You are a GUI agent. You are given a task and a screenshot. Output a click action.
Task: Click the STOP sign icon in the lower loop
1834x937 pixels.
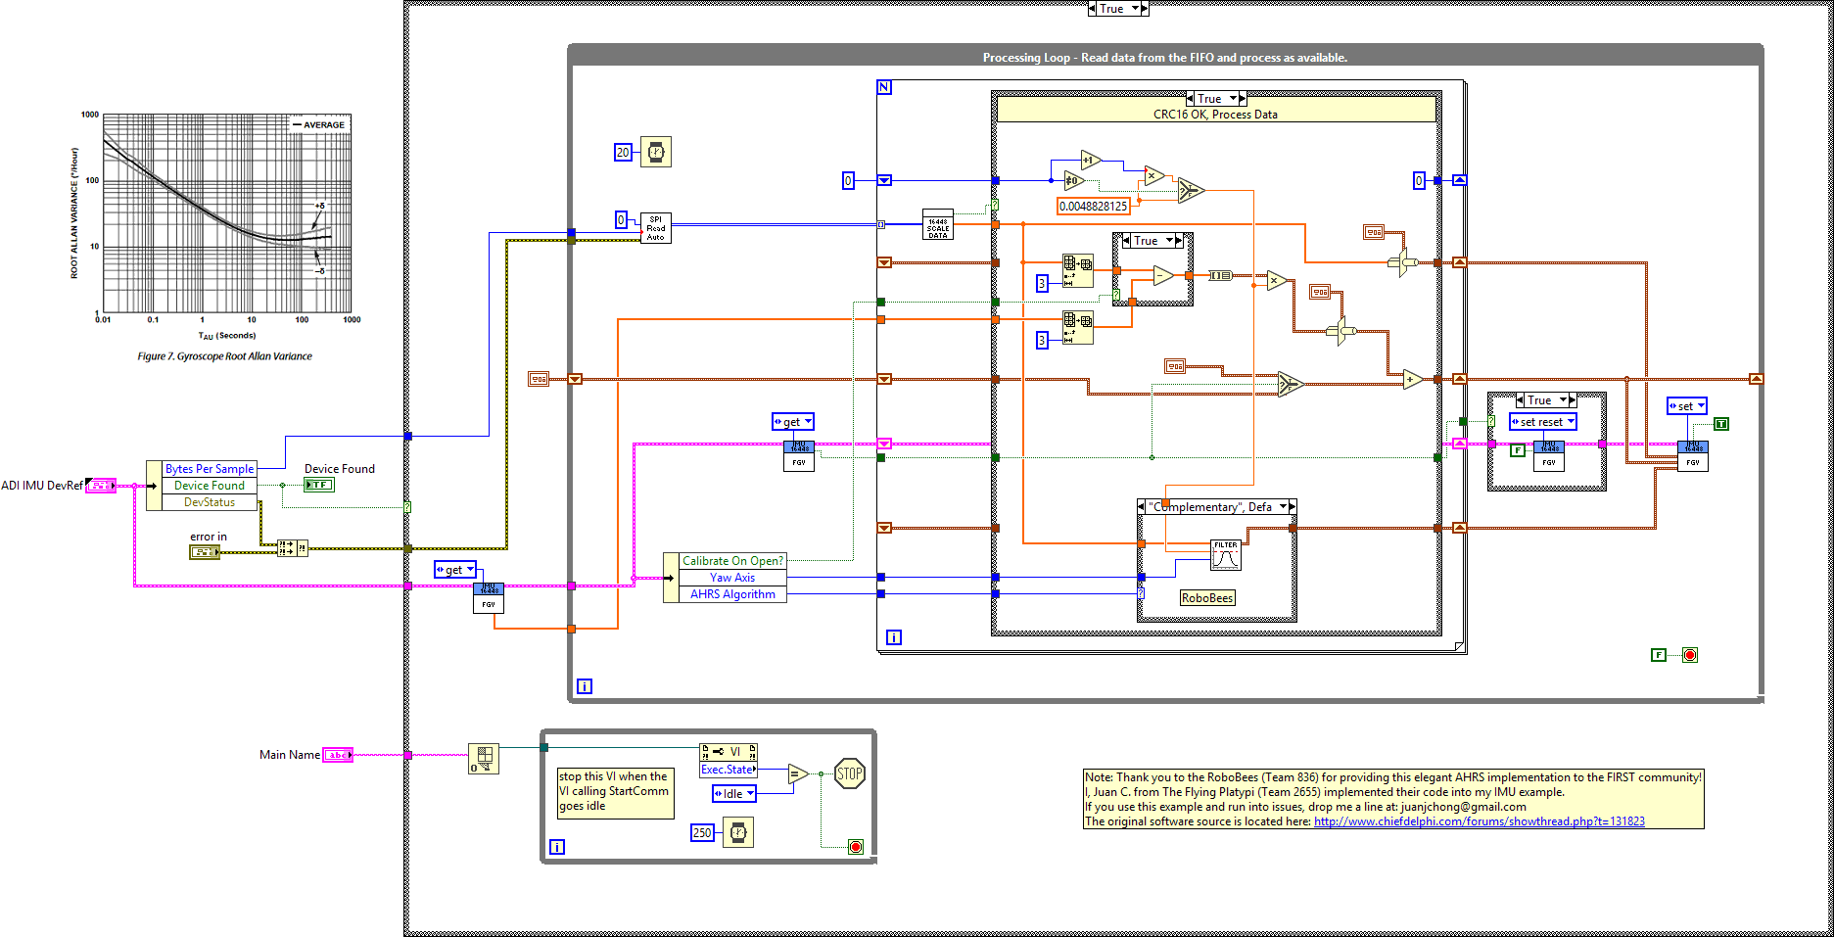[x=848, y=773]
